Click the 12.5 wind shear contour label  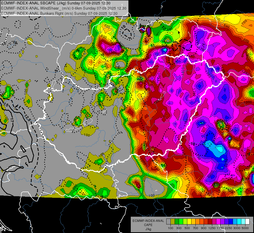28,118
